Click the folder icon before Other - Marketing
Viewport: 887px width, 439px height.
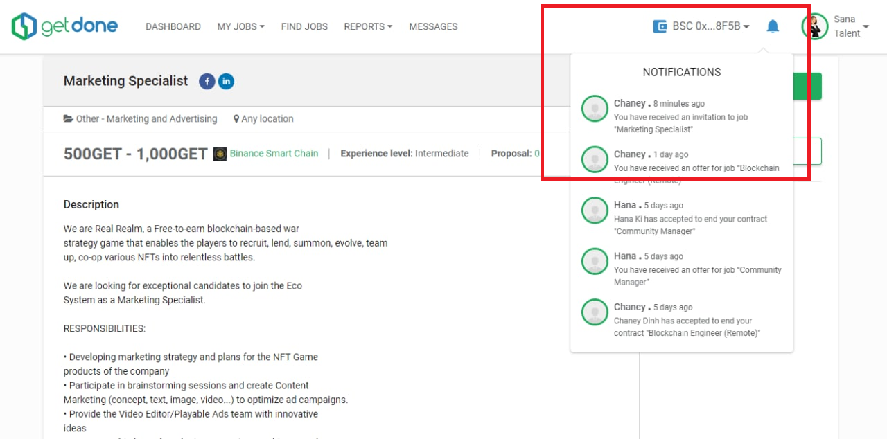tap(69, 119)
